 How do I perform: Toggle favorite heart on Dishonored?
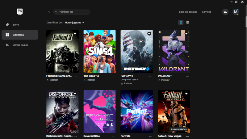pyautogui.click(x=75, y=94)
